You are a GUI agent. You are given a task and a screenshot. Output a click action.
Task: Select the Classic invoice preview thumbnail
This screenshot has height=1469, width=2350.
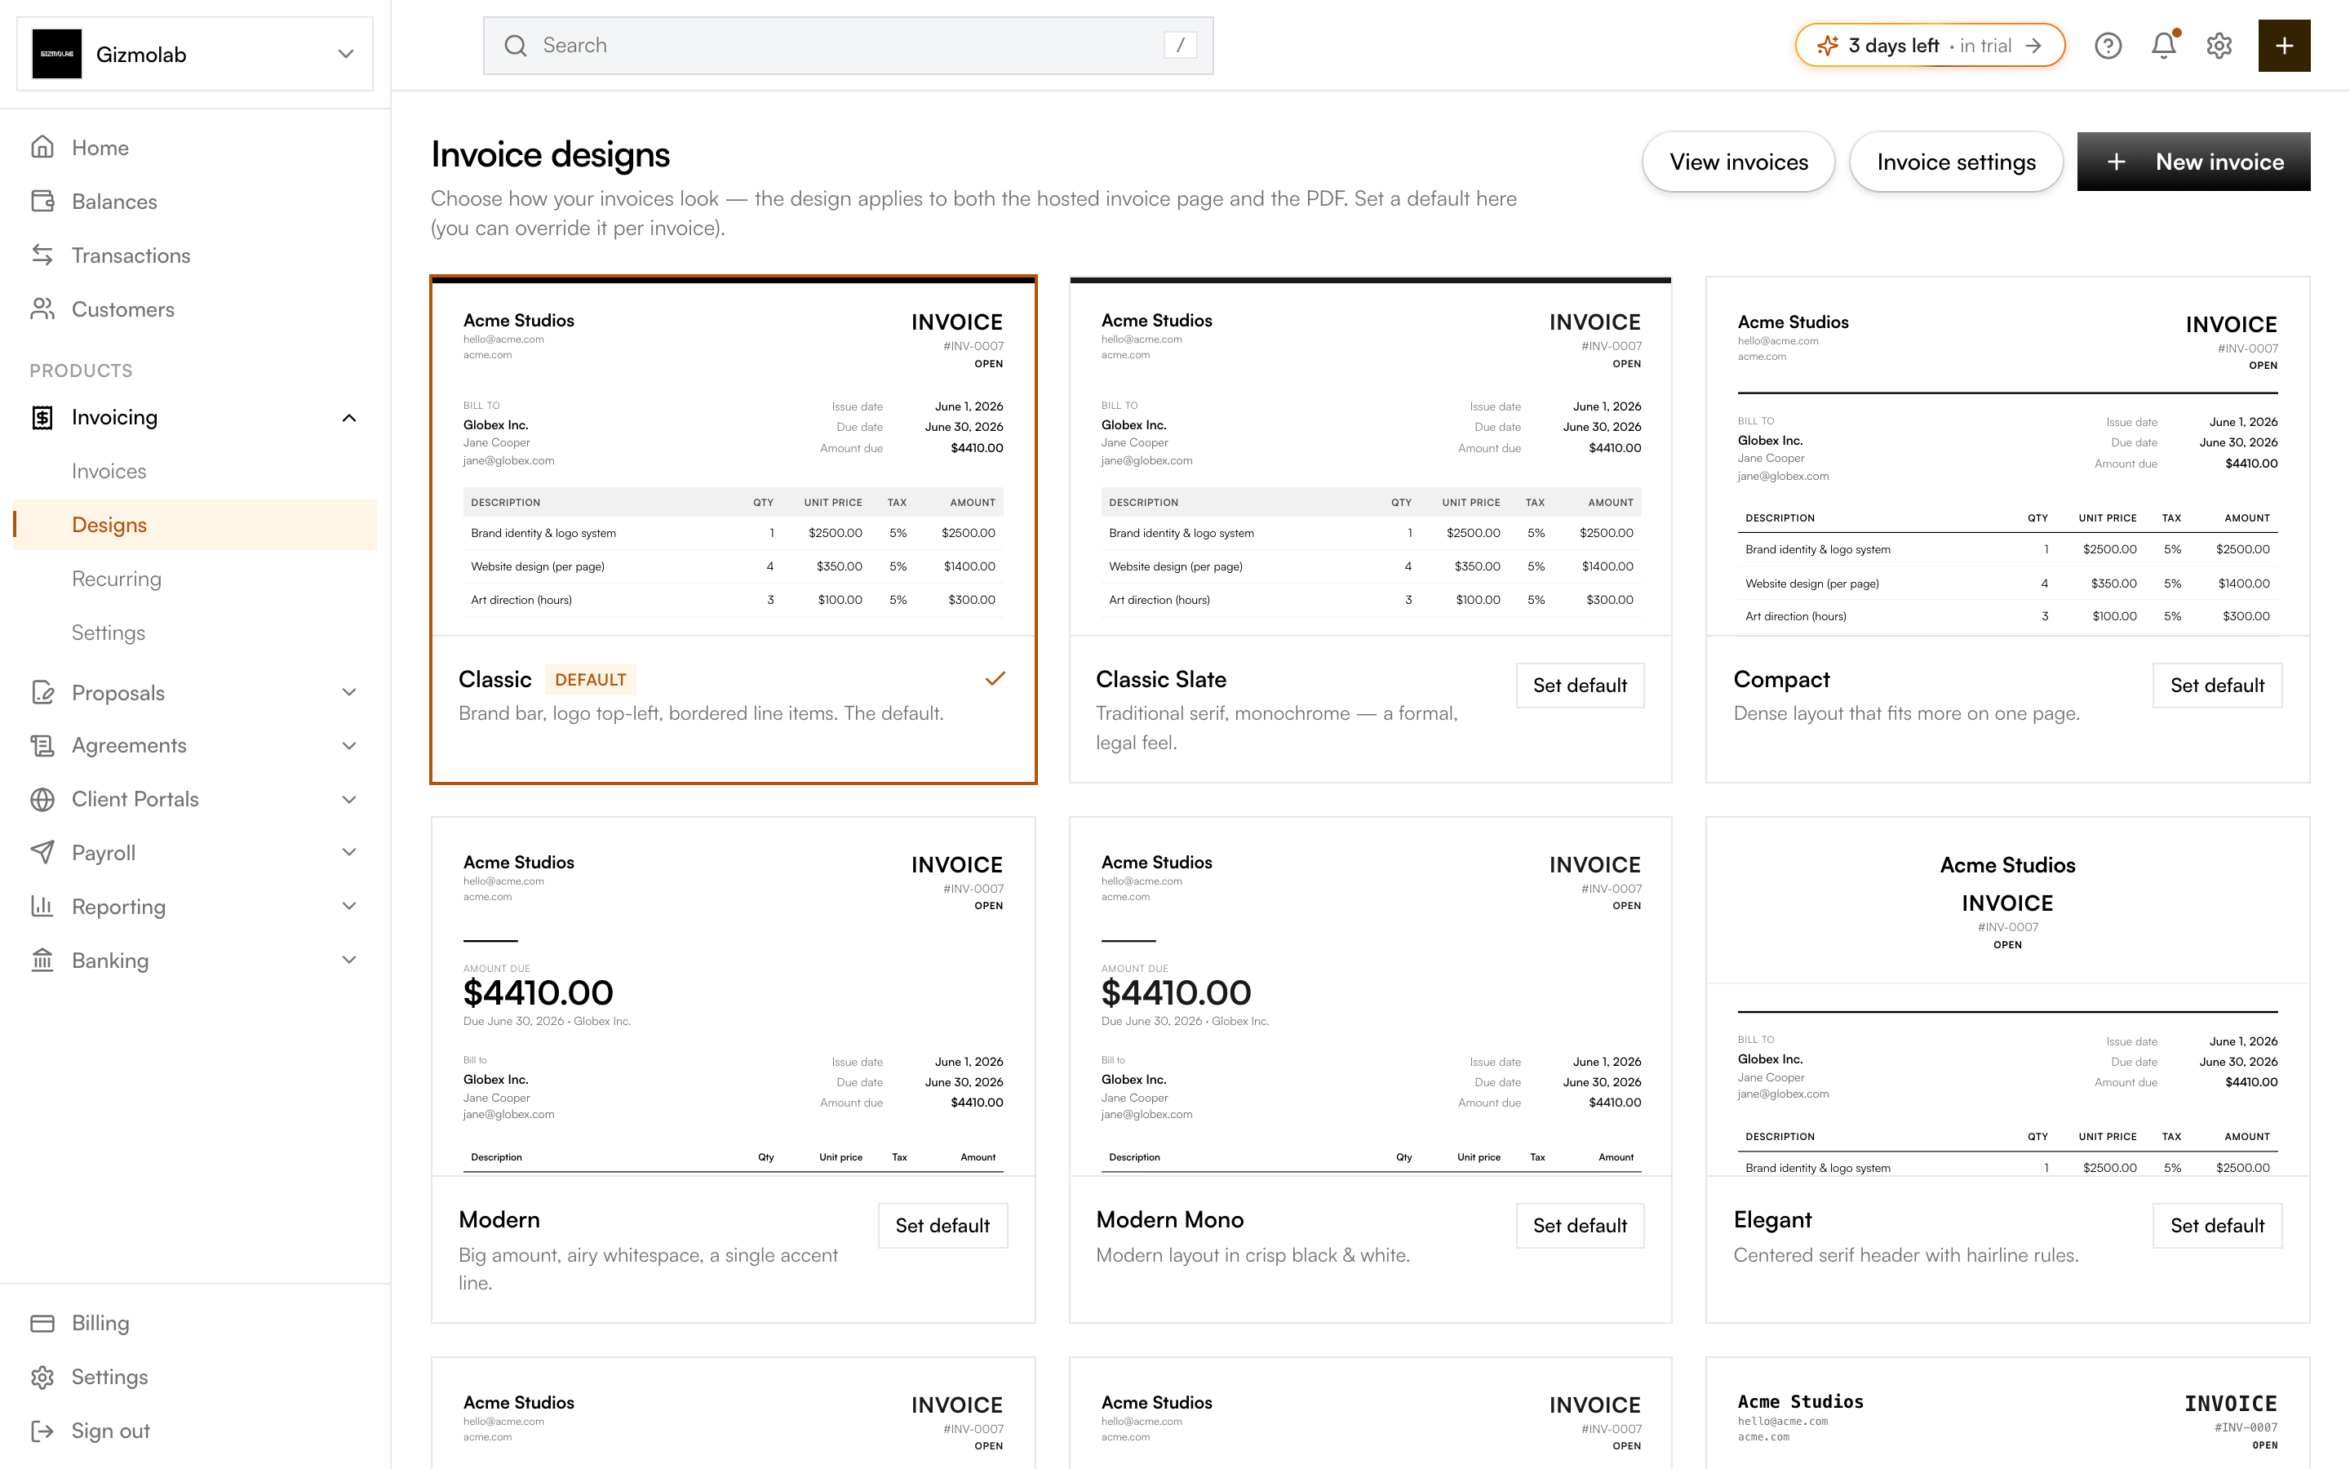[x=734, y=457]
